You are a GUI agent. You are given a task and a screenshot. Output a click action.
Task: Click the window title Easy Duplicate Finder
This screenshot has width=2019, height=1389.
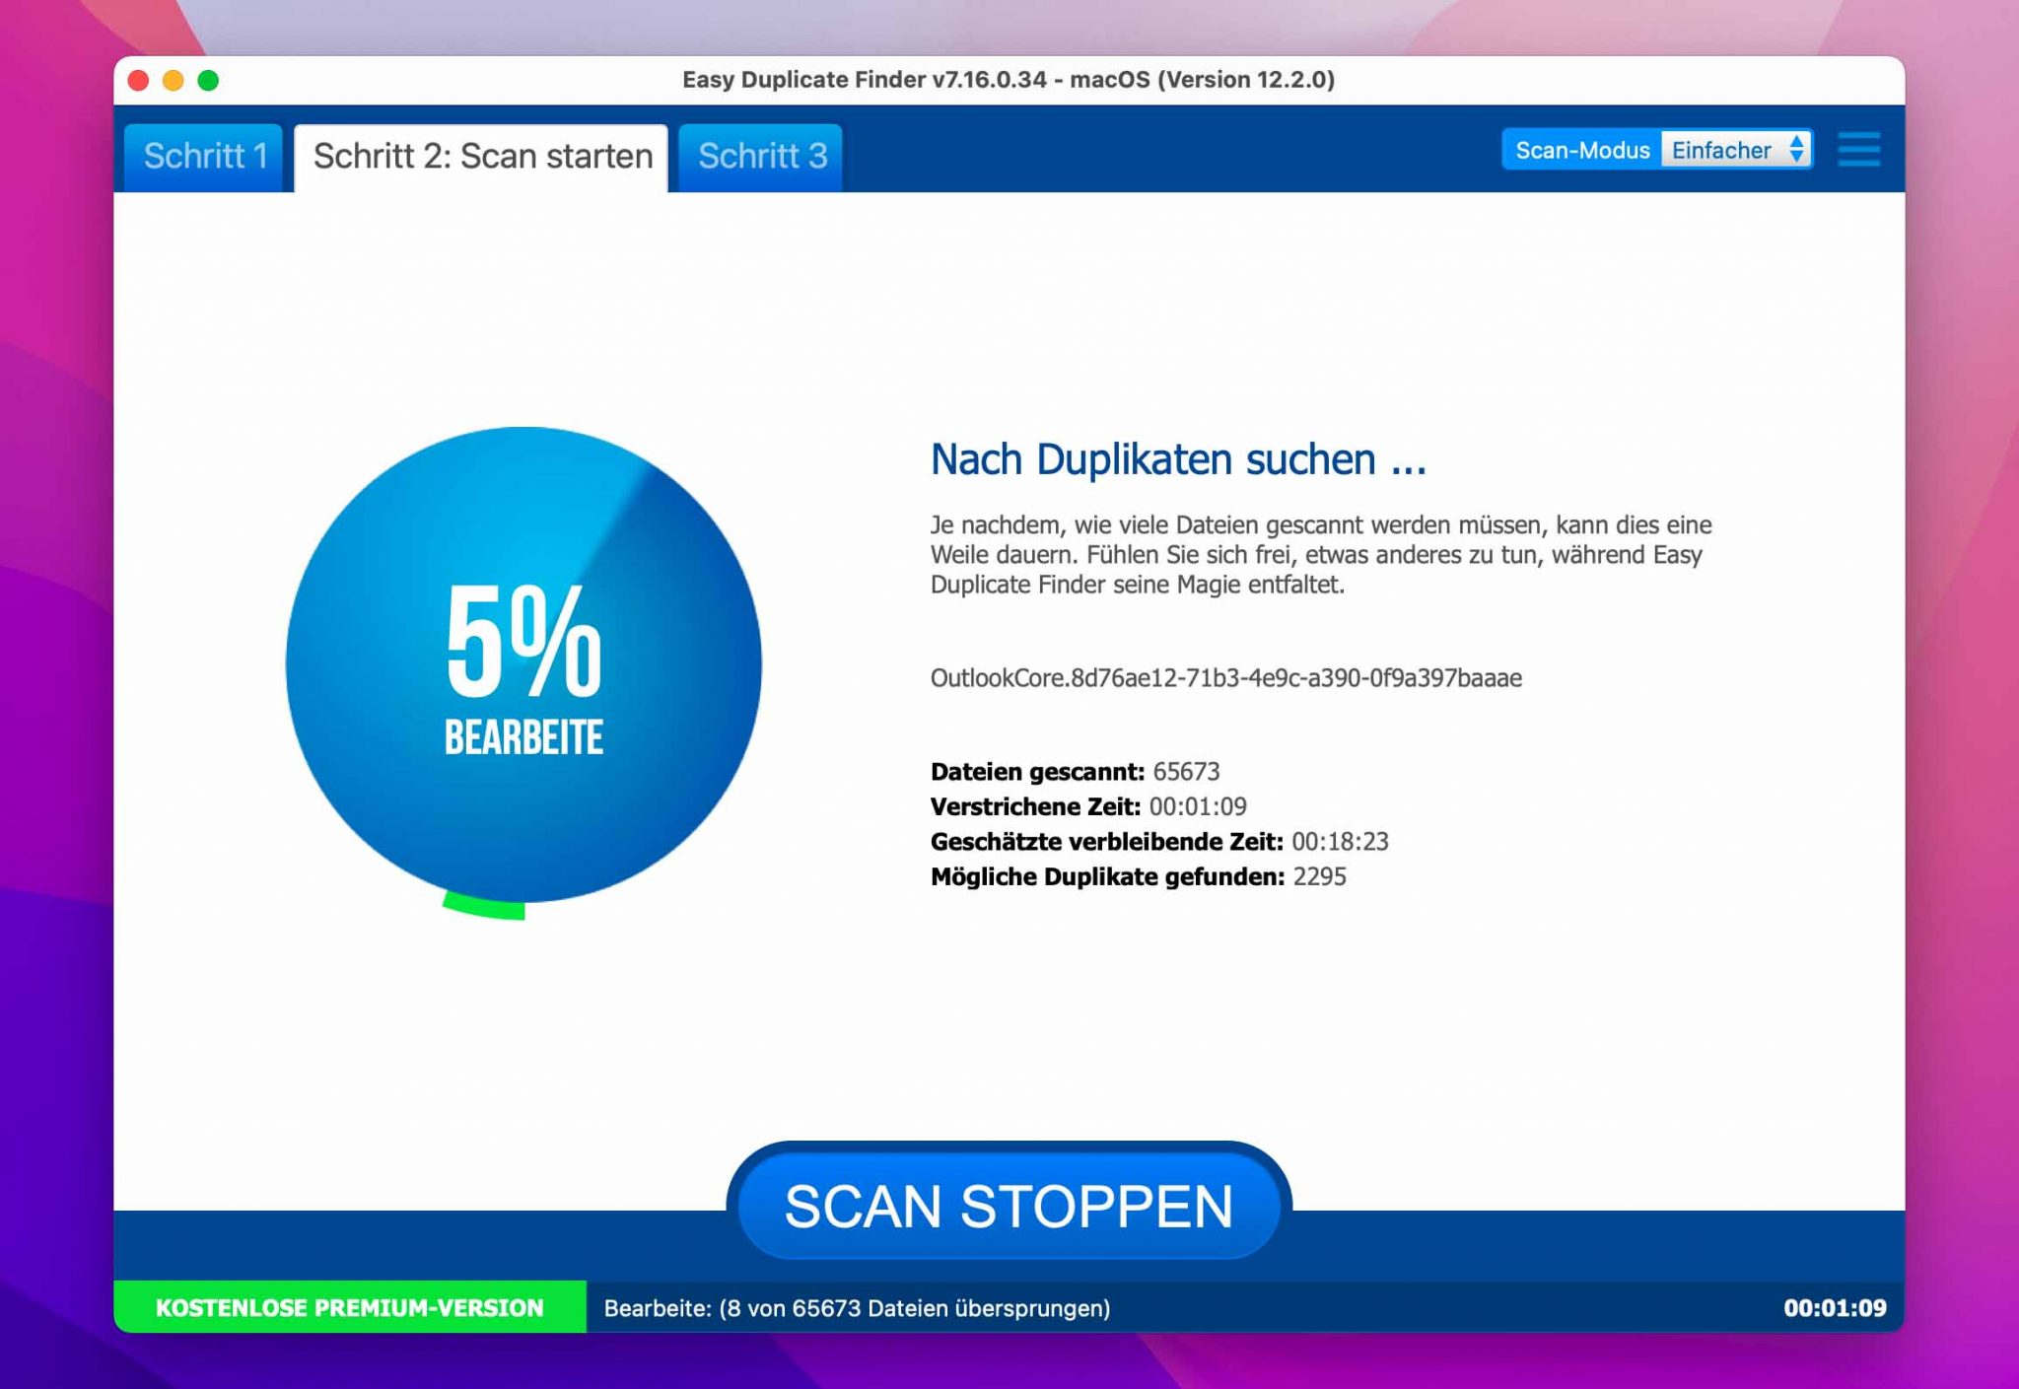pyautogui.click(x=1009, y=80)
